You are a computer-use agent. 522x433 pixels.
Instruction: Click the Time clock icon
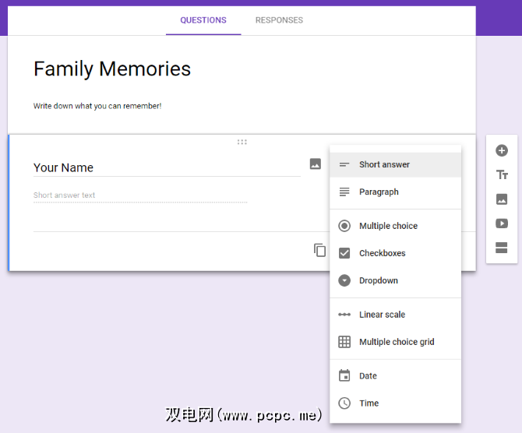[344, 403]
